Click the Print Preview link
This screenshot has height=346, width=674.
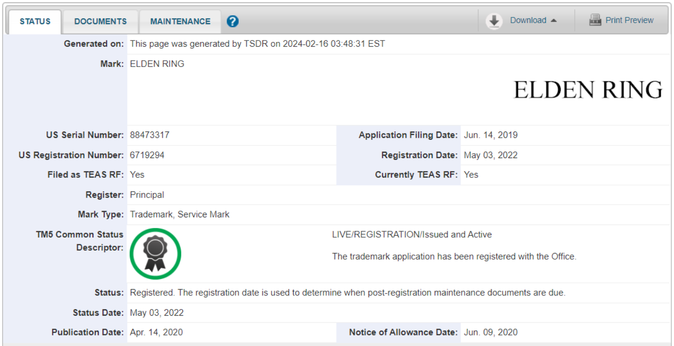[x=629, y=20]
